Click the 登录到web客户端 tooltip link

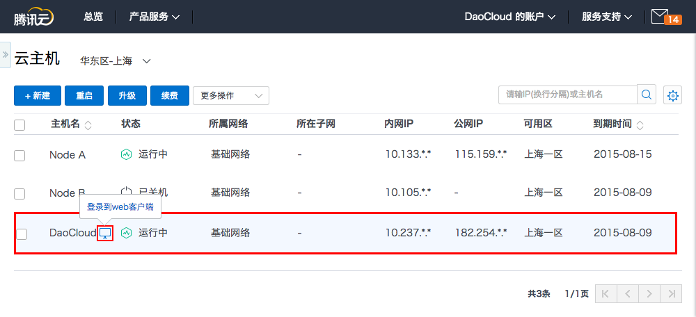click(120, 206)
